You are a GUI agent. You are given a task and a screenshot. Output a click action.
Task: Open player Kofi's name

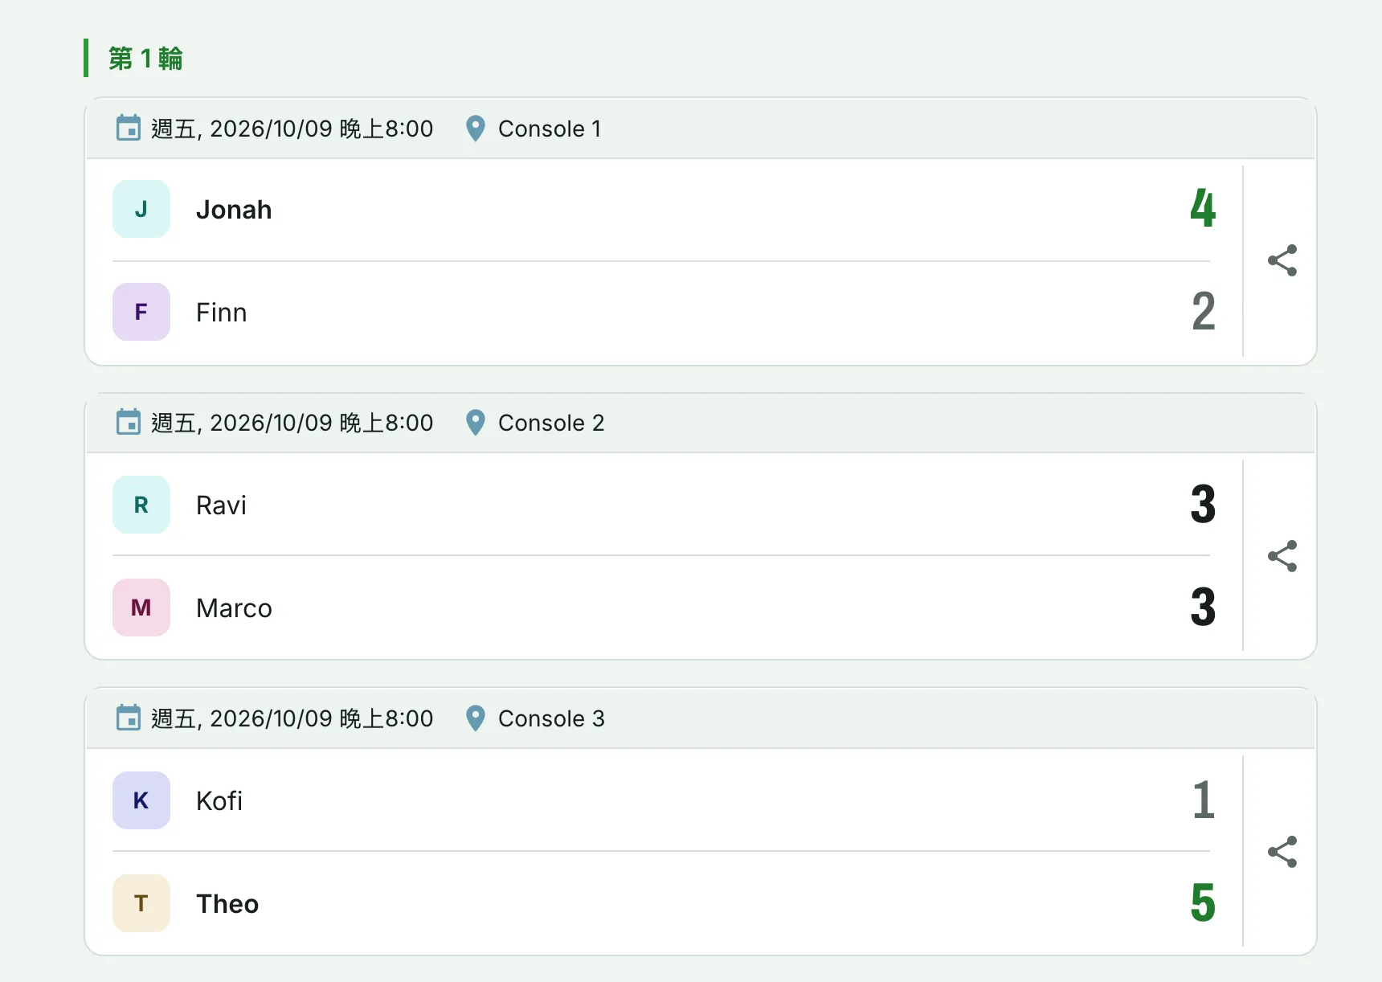click(219, 801)
